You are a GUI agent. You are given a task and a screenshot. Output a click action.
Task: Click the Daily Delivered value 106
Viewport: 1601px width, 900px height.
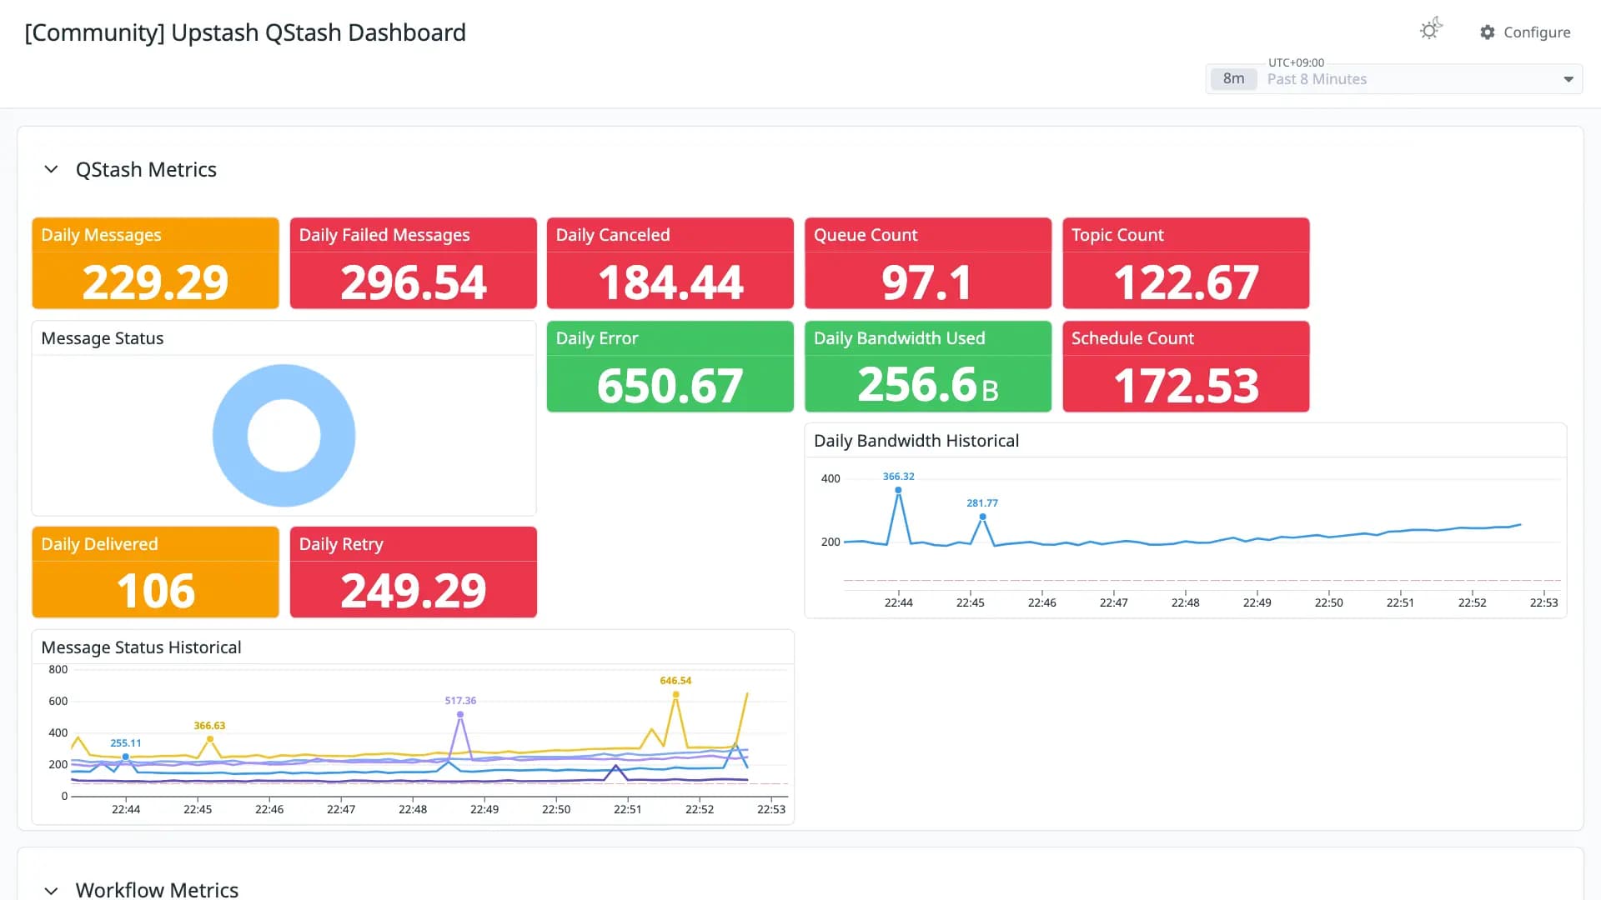155,591
